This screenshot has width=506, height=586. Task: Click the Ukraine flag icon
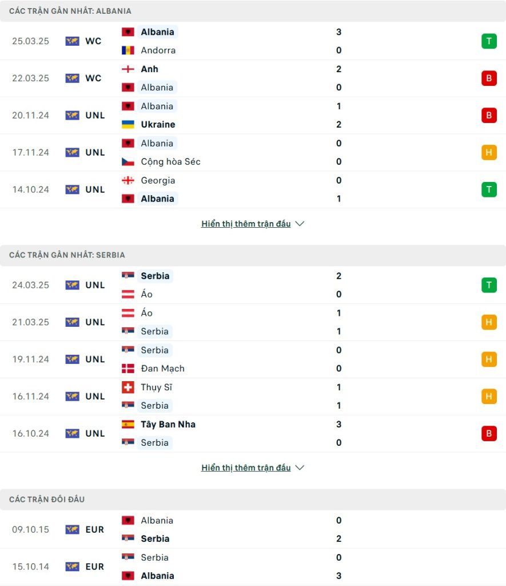(x=128, y=124)
